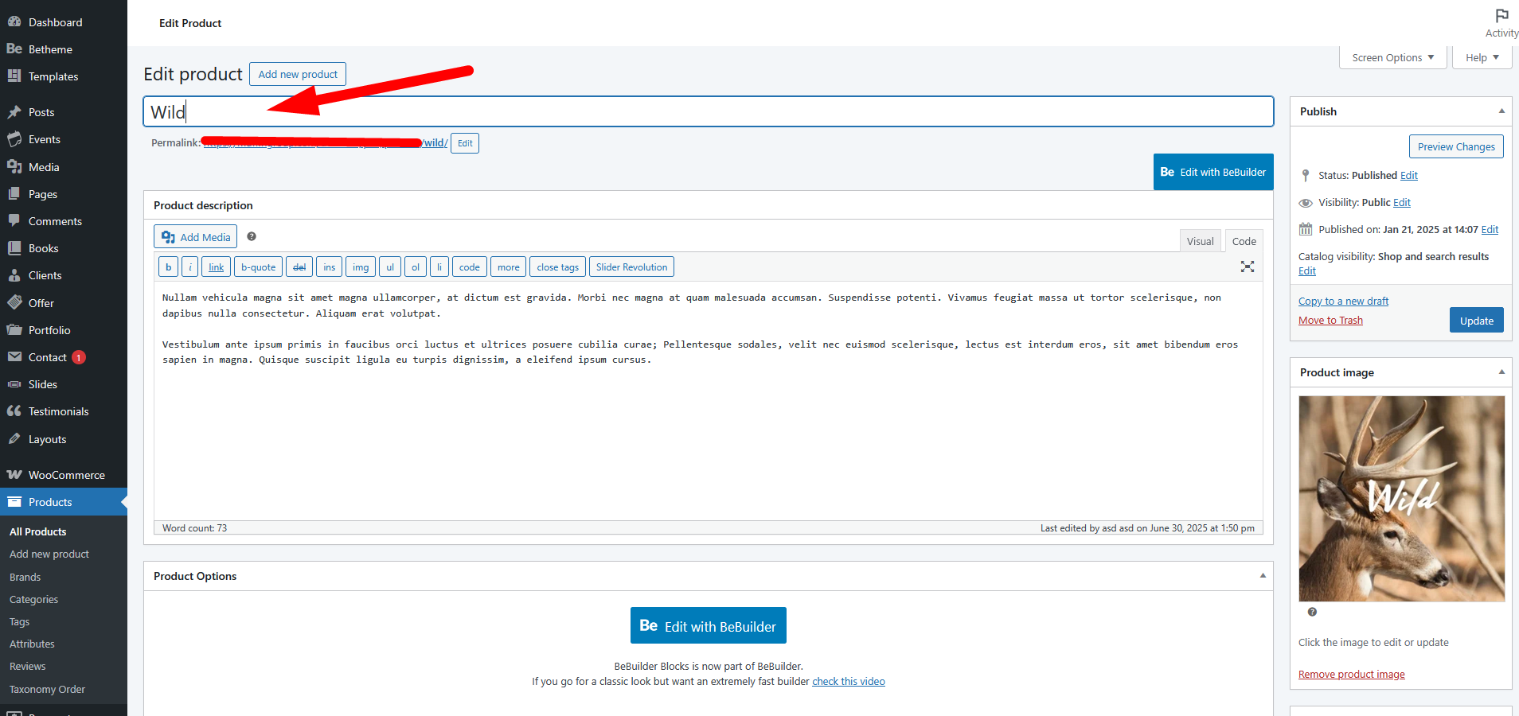
Task: Select the Code editor tab
Action: click(x=1244, y=241)
